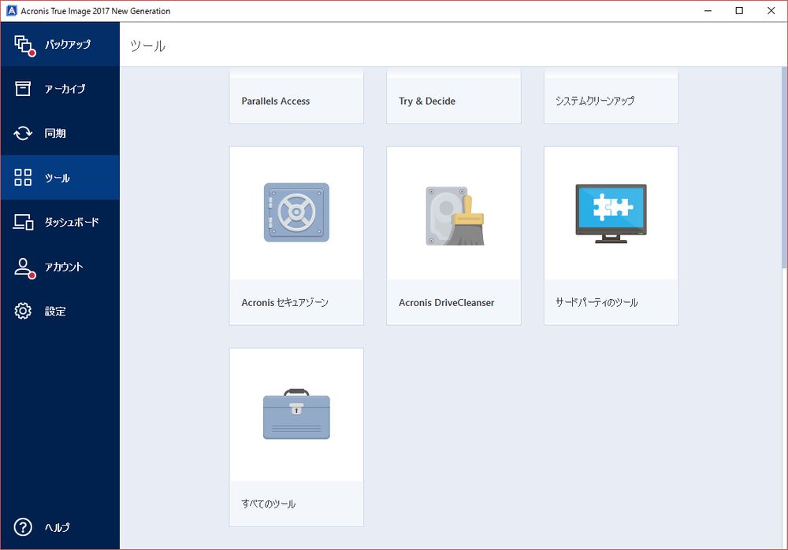The image size is (788, 550).
Task: Open 設定 with the gear icon
Action: (x=24, y=310)
